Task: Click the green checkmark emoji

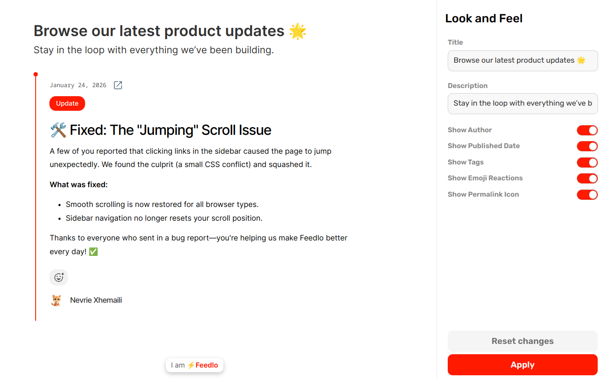Action: [x=93, y=252]
